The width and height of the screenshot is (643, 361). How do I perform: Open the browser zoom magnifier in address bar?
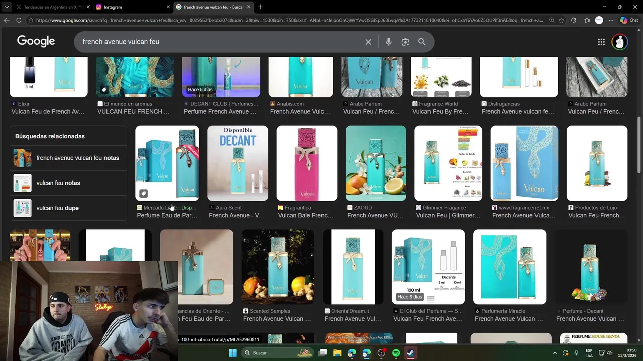click(552, 20)
